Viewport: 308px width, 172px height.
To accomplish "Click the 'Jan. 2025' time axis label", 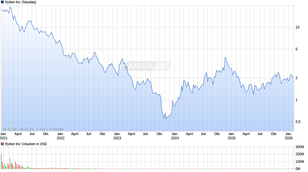I will tap(232, 136).
